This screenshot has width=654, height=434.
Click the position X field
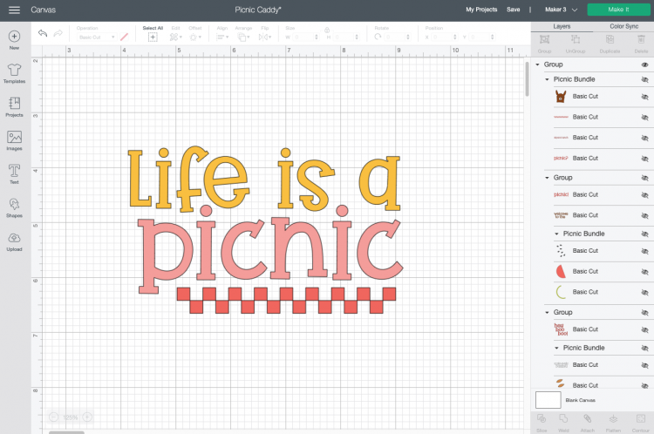point(445,37)
